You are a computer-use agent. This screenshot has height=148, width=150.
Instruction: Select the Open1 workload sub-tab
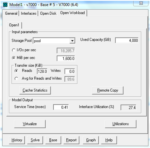[14, 25]
